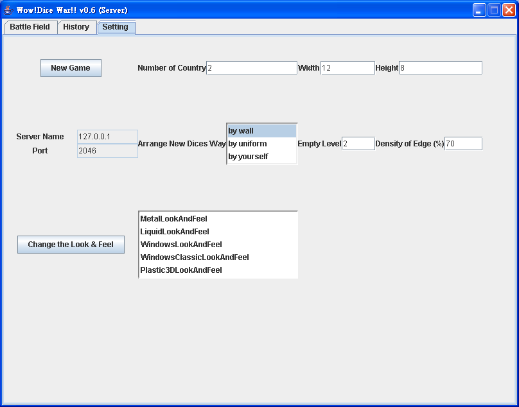Select the Setting tab
The width and height of the screenshot is (519, 407).
click(x=116, y=27)
